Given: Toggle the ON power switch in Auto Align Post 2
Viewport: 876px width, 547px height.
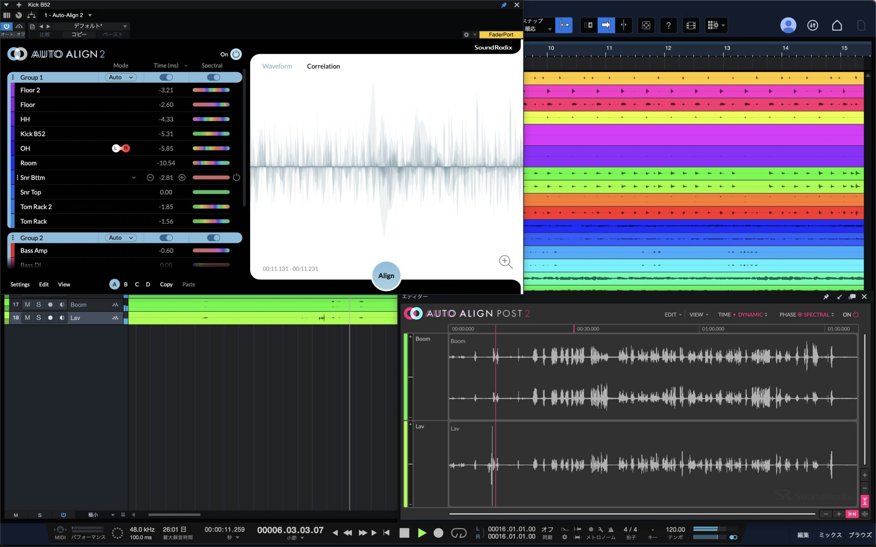Looking at the screenshot, I should click(856, 315).
